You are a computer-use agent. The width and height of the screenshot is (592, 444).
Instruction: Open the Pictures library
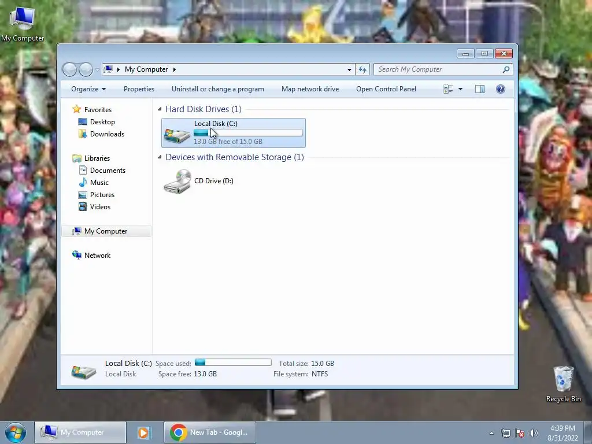(102, 195)
